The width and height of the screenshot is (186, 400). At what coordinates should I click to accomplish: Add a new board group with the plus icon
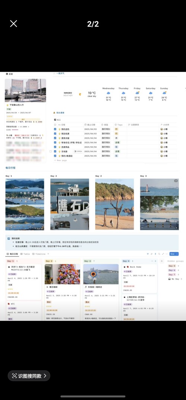161,261
